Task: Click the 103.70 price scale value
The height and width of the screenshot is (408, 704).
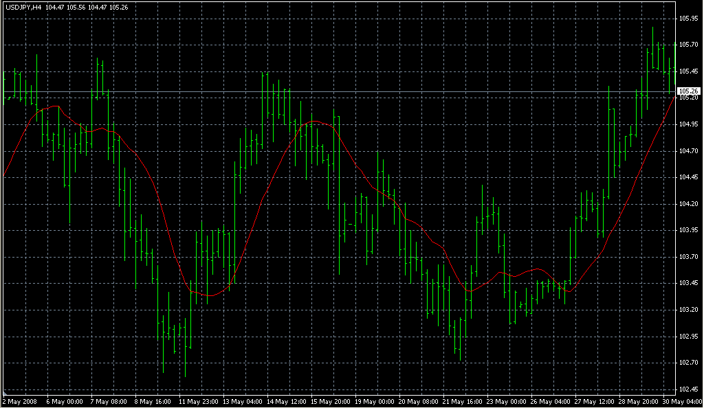Action: coord(688,257)
